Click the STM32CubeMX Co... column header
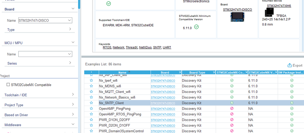 [231, 72]
